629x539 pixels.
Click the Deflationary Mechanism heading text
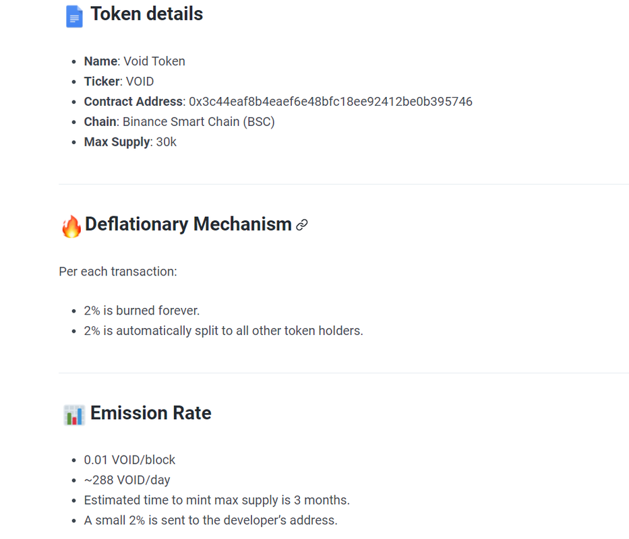(x=188, y=224)
